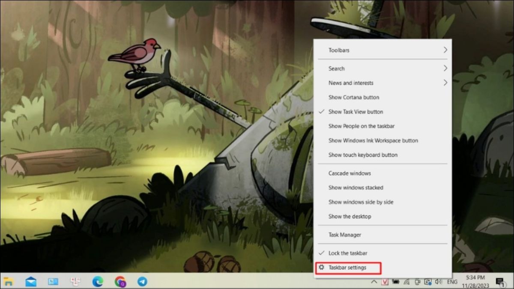Open the red-white app icon beside Edge
This screenshot has height=289, width=514.
pos(75,282)
